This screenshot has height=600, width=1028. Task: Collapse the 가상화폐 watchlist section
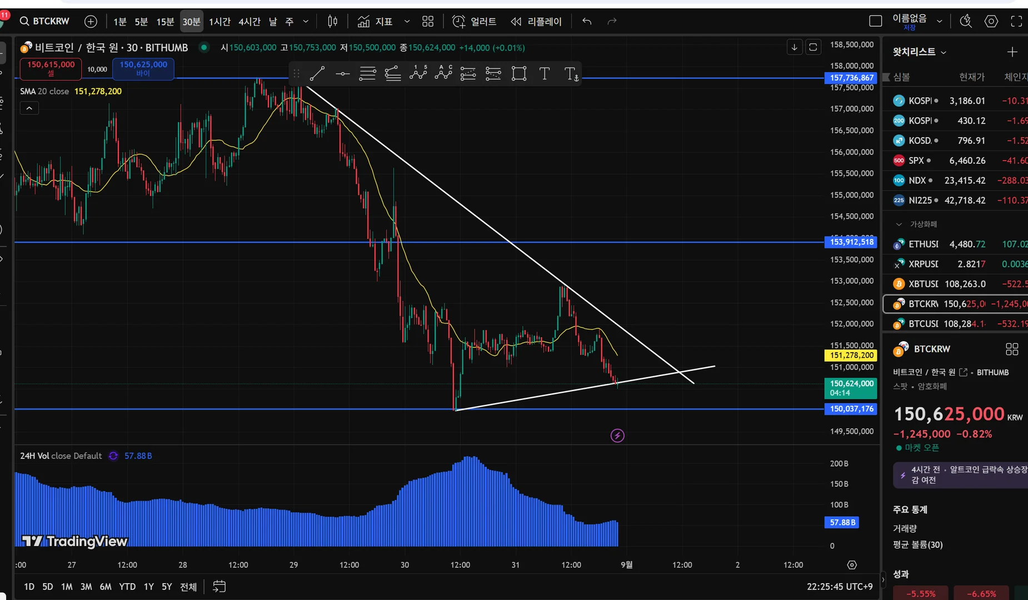point(899,224)
